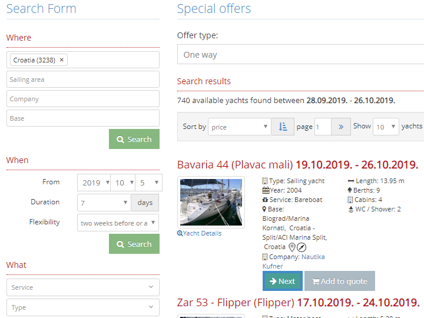This screenshot has width=424, height=318.
Task: Go to next results page arrow
Action: pos(341,127)
